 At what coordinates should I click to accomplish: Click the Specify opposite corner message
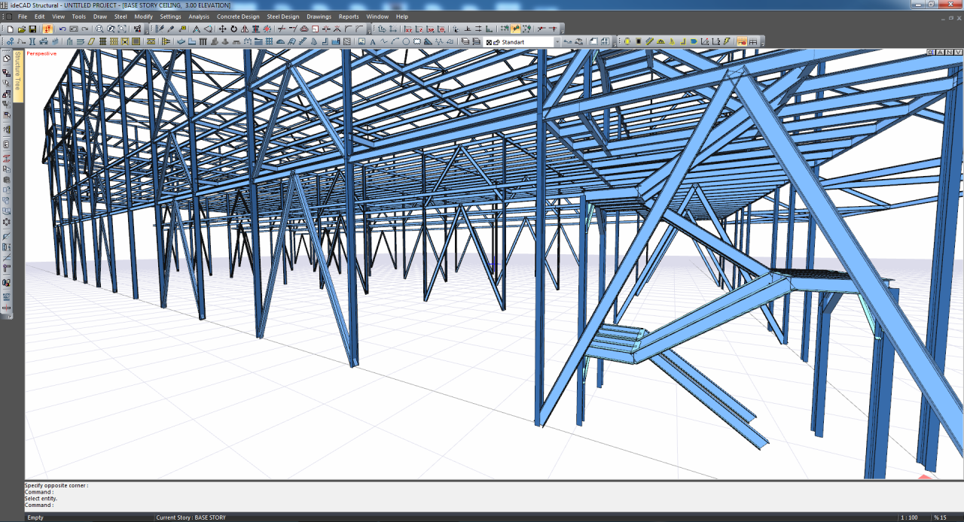(56, 485)
